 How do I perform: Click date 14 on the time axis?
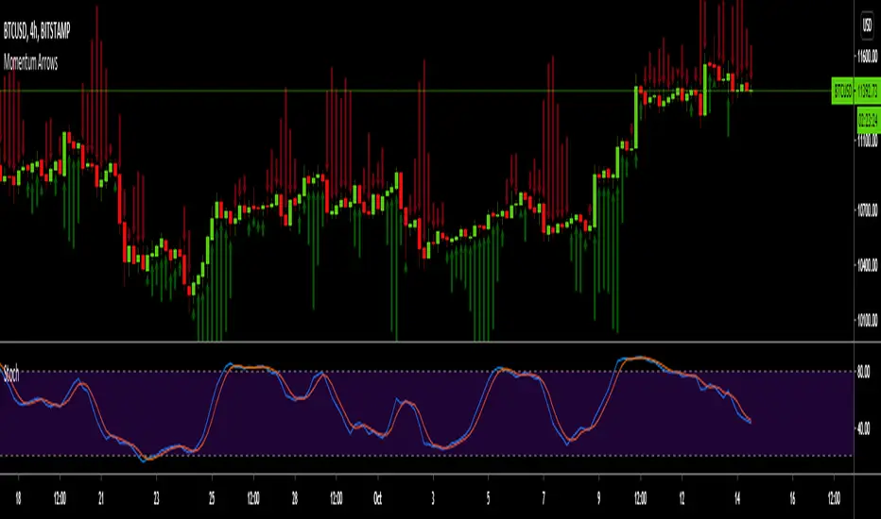click(737, 498)
